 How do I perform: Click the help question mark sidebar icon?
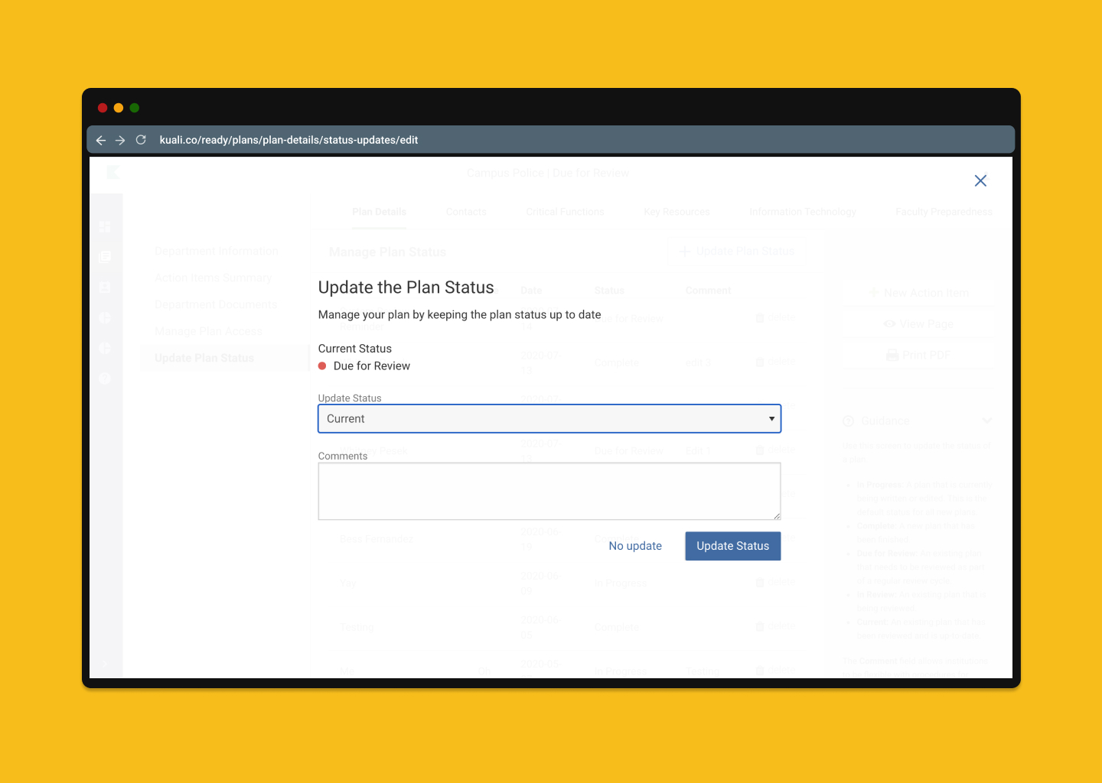[x=106, y=379]
